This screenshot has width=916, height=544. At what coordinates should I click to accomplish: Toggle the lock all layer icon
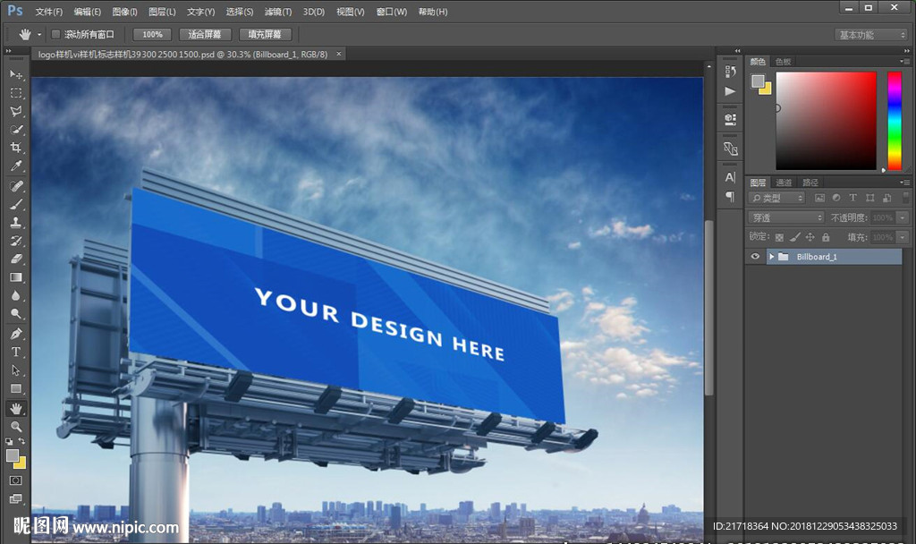tap(826, 237)
